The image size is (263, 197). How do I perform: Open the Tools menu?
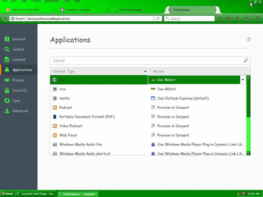tap(67, 1)
